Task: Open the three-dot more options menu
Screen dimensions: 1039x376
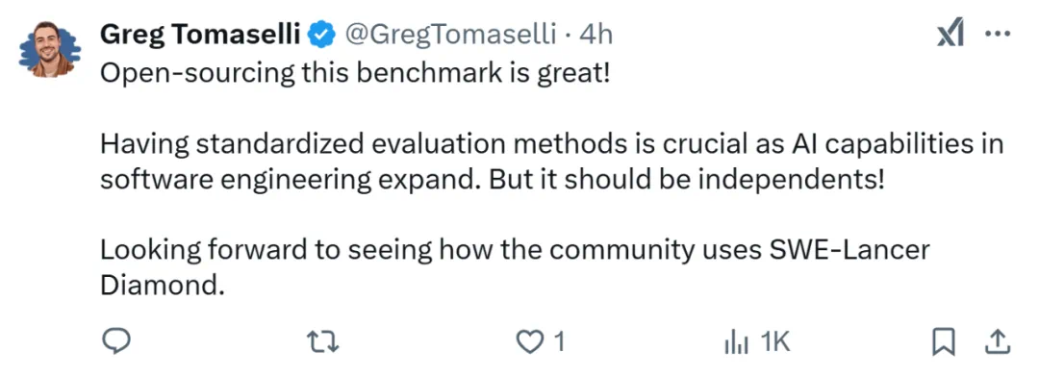Action: pyautogui.click(x=998, y=34)
